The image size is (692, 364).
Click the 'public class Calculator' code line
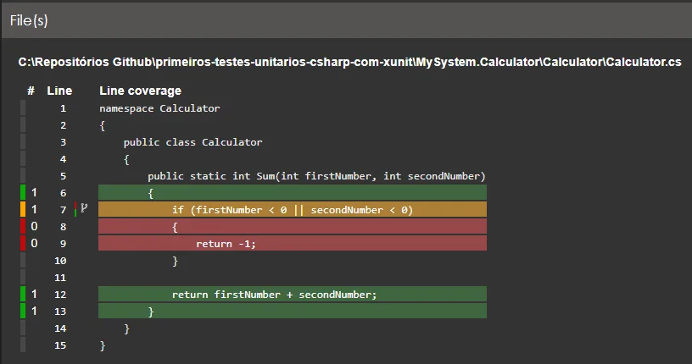pos(193,142)
